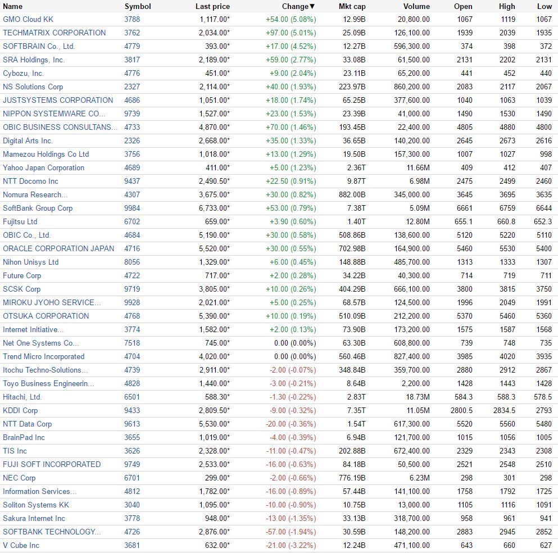The width and height of the screenshot is (558, 553).
Task: Open Fujitsu Ltd company link
Action: [20, 222]
